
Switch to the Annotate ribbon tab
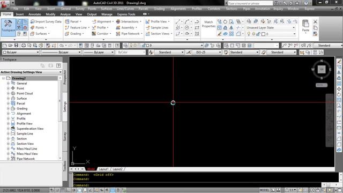(34, 14)
